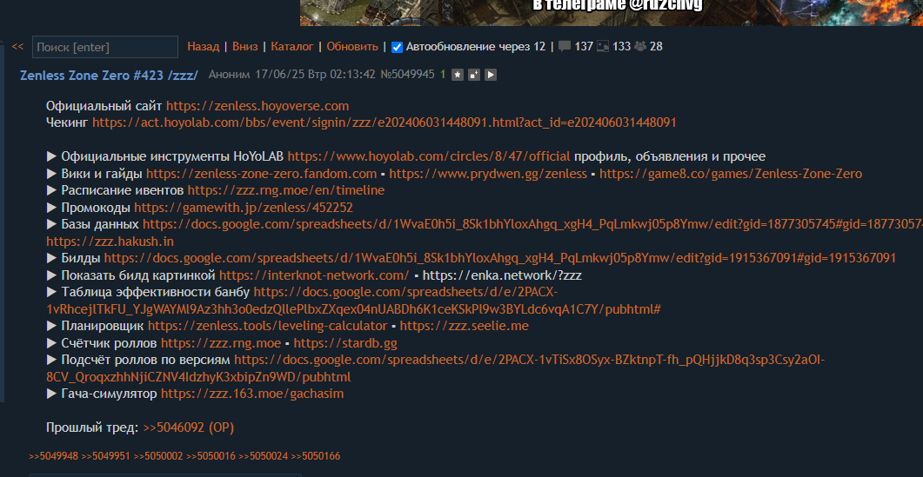
Task: Click reply link >>5050166
Action: tap(316, 456)
